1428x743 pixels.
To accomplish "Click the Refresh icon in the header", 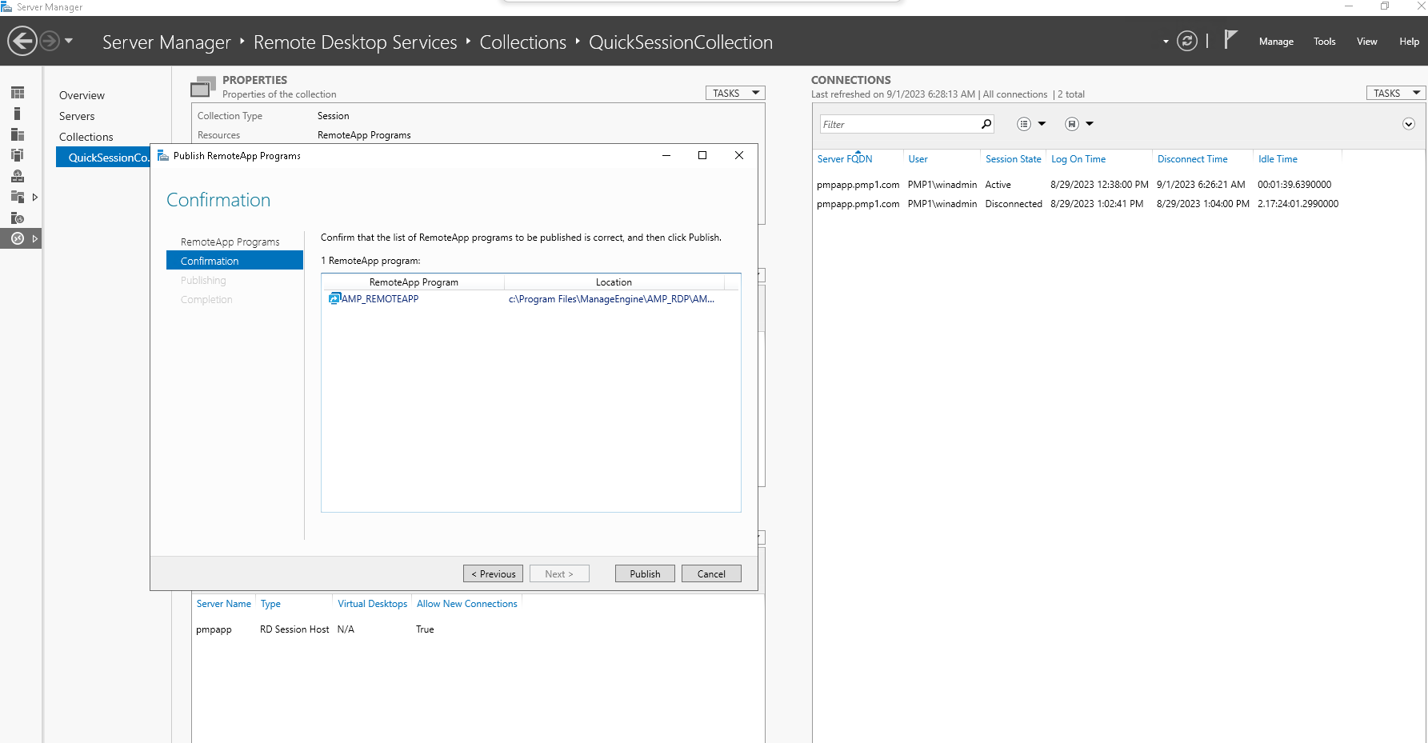I will [x=1187, y=42].
